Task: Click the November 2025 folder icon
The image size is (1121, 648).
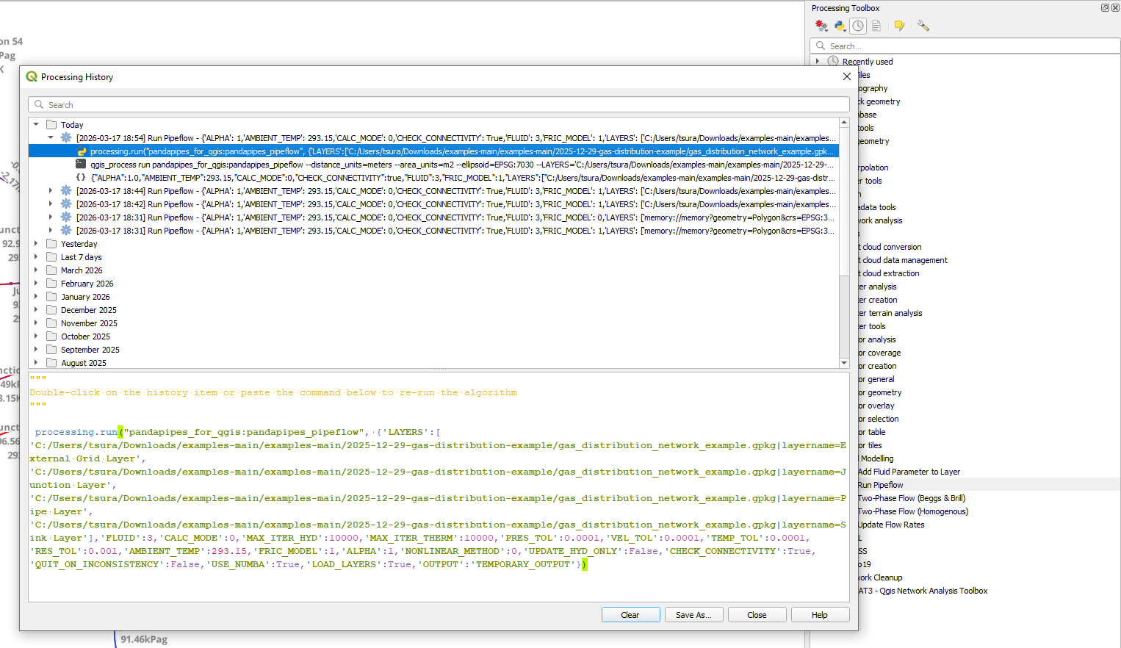Action: point(51,323)
